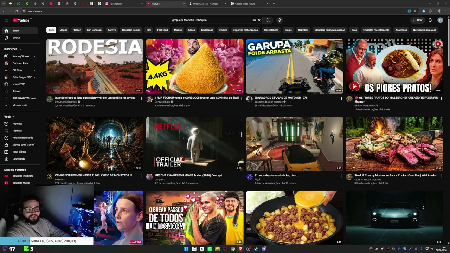The width and height of the screenshot is (450, 253).
Task: Open options for "11 anos depois" video
Action: pos(341,176)
